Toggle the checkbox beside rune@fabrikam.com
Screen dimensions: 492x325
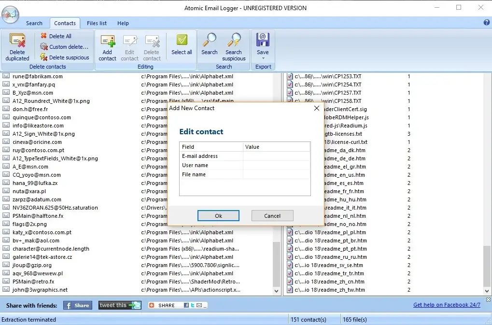click(5, 76)
